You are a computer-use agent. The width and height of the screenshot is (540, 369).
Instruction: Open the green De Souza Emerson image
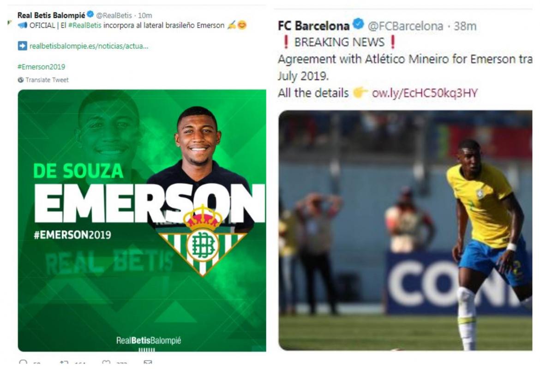pyautogui.click(x=142, y=220)
